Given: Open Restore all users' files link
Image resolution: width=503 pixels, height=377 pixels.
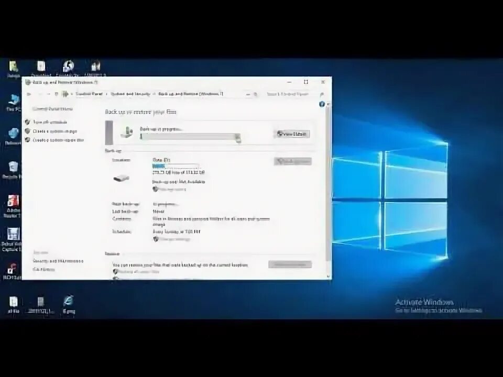Looking at the screenshot, I should [x=138, y=272].
